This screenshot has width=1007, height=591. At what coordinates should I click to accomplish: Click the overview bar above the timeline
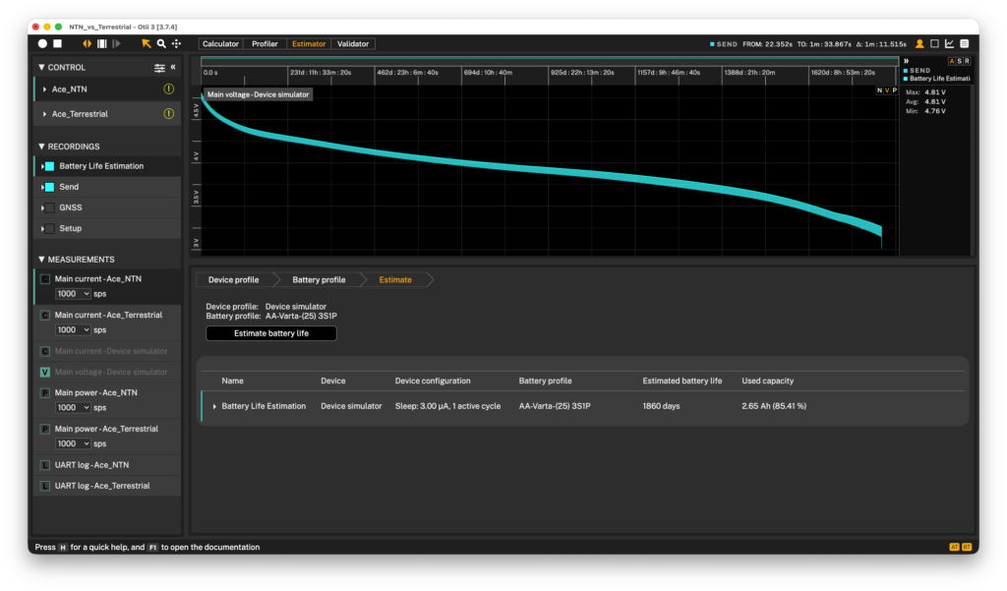coord(550,62)
